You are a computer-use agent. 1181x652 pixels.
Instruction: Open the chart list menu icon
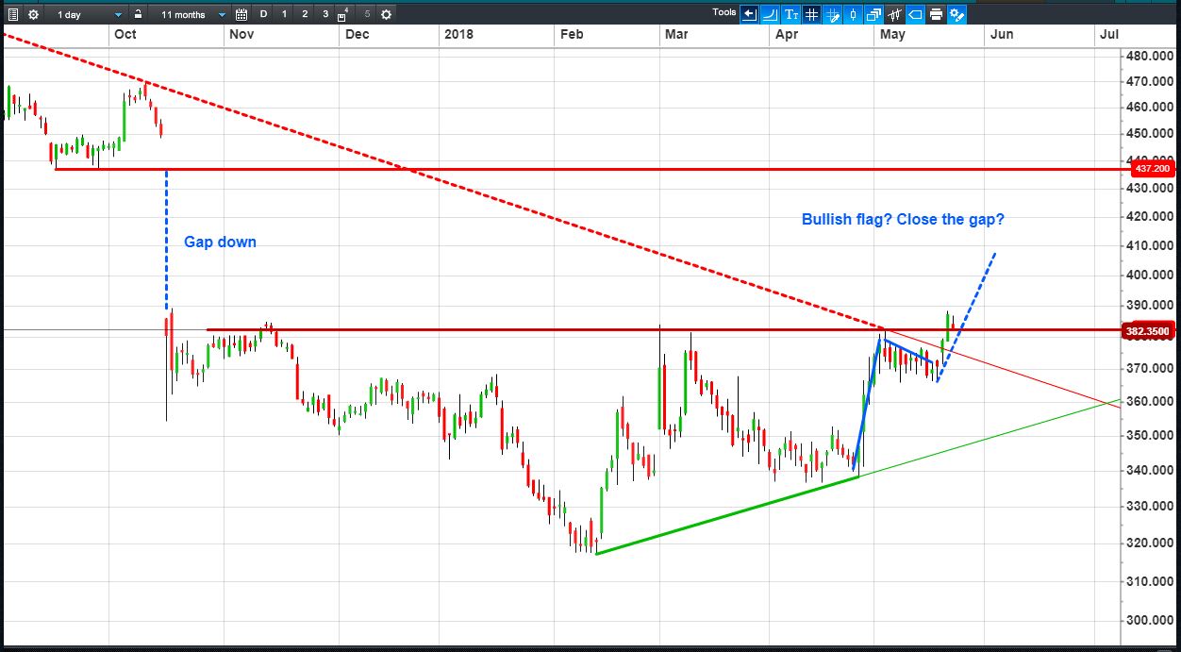click(x=11, y=14)
